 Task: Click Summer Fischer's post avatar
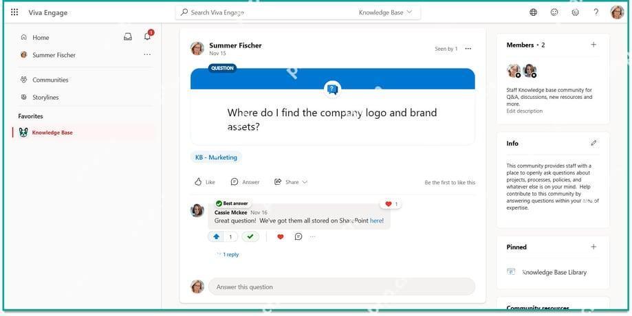(x=197, y=48)
